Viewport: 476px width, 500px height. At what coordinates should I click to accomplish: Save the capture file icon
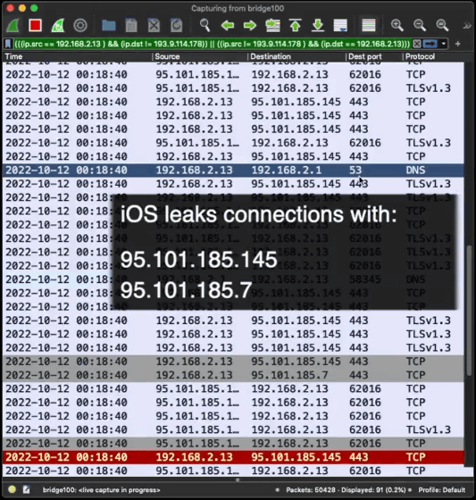coord(131,26)
